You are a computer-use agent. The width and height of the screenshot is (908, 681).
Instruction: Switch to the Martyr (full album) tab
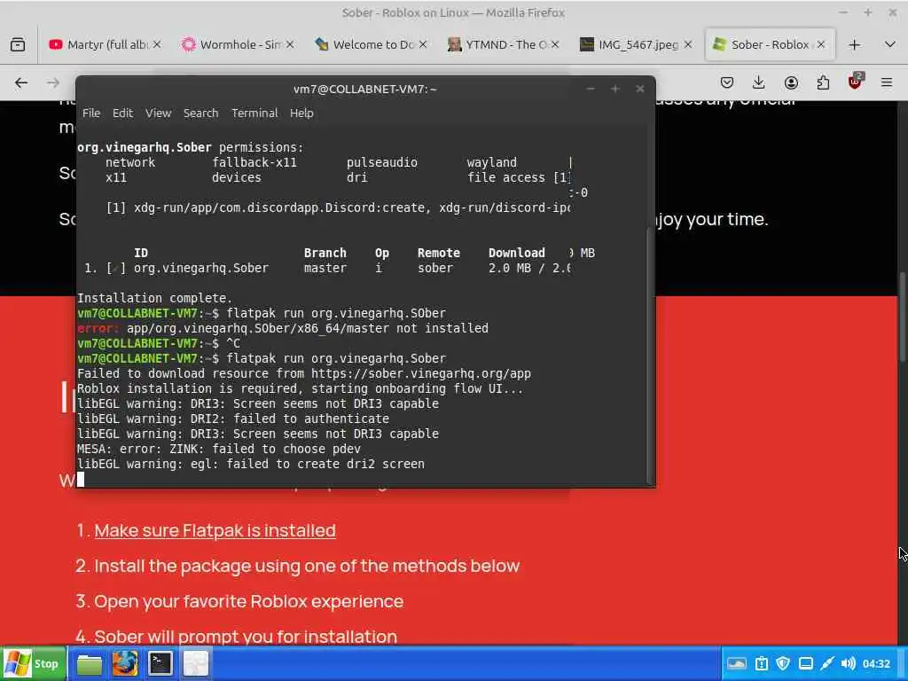106,44
